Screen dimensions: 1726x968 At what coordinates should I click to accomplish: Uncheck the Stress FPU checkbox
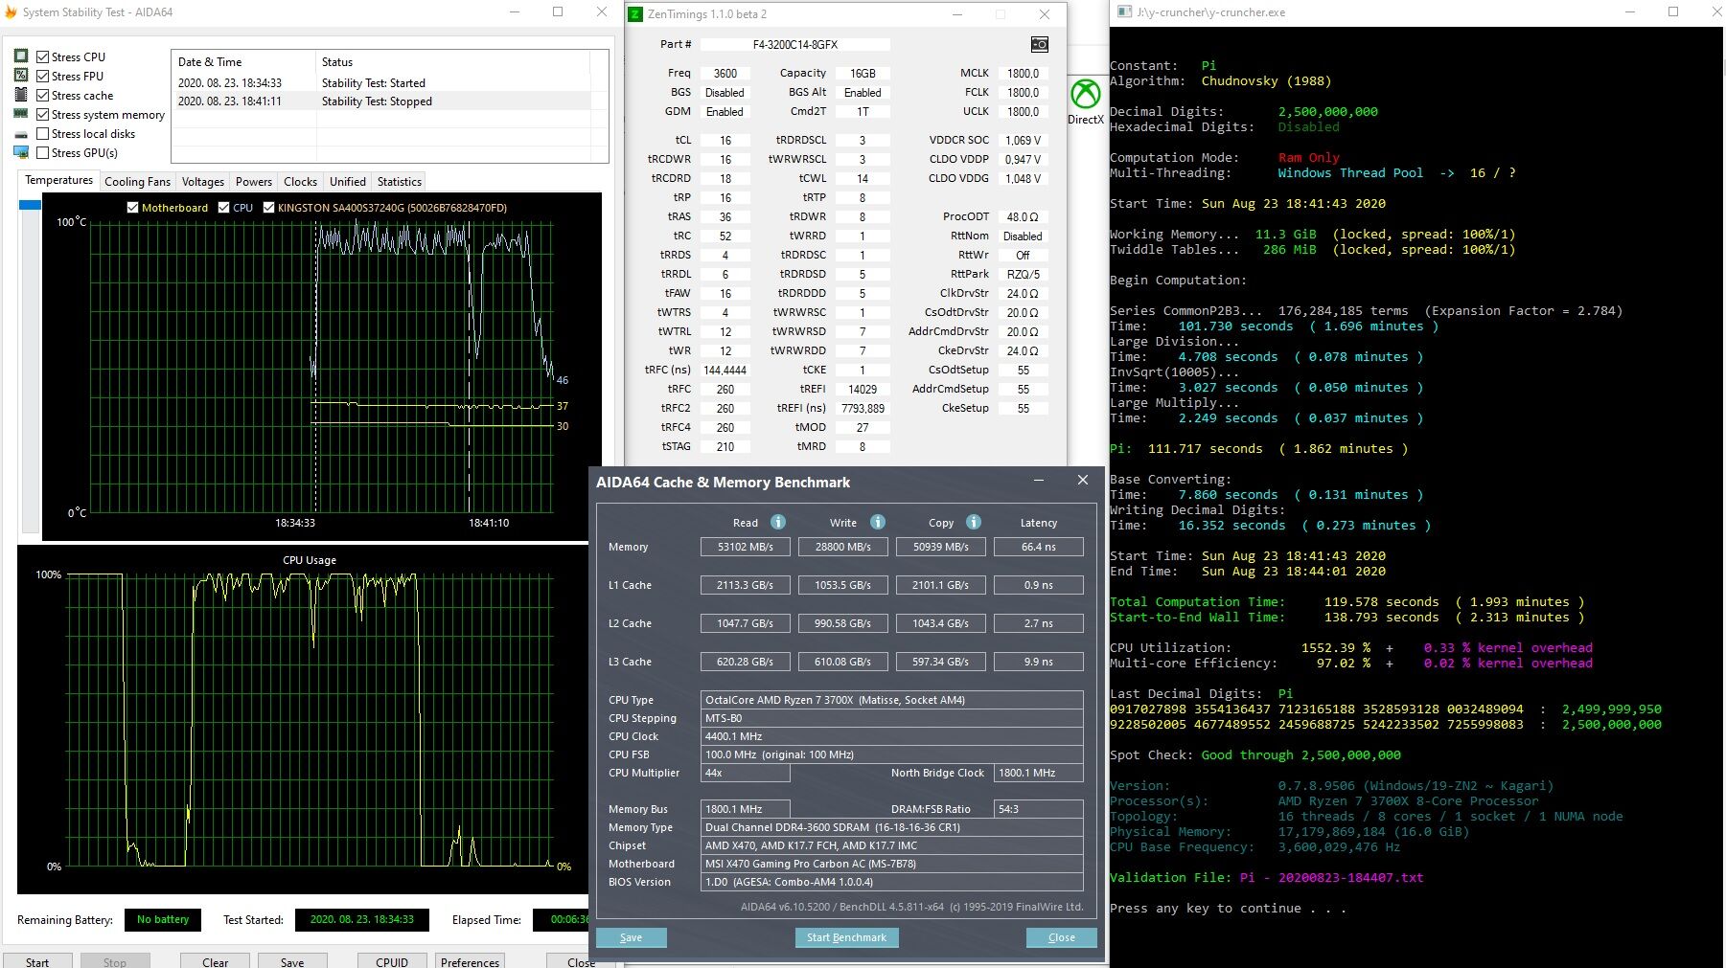tap(43, 77)
